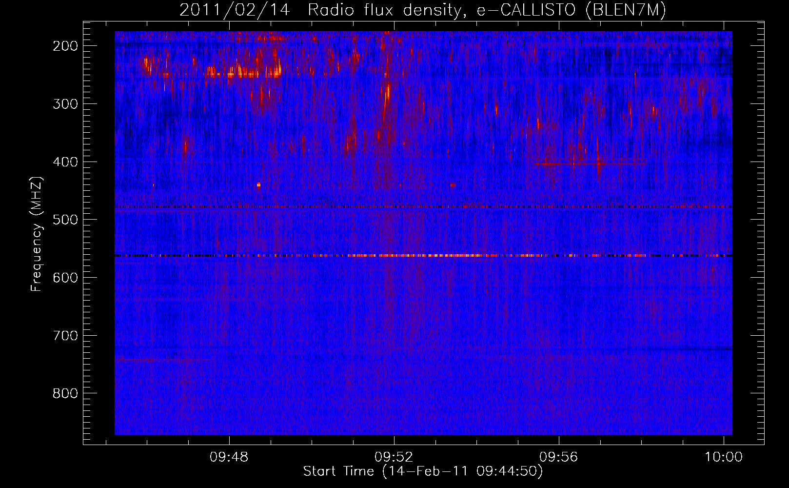Viewport: 789px width, 488px height.
Task: Click the bright interference line near 560 MHz
Action: click(x=423, y=255)
